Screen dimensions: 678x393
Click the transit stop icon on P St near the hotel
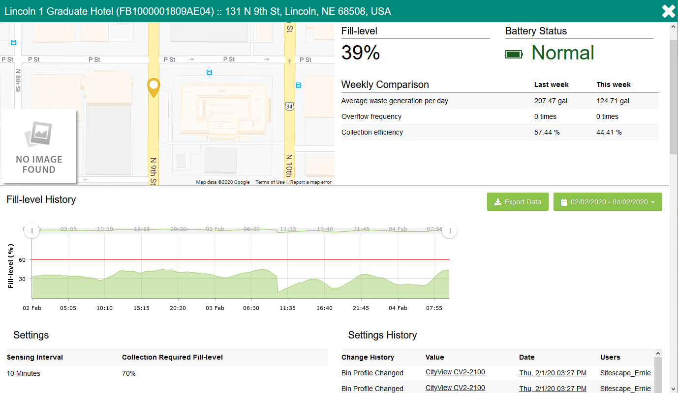pyautogui.click(x=209, y=72)
